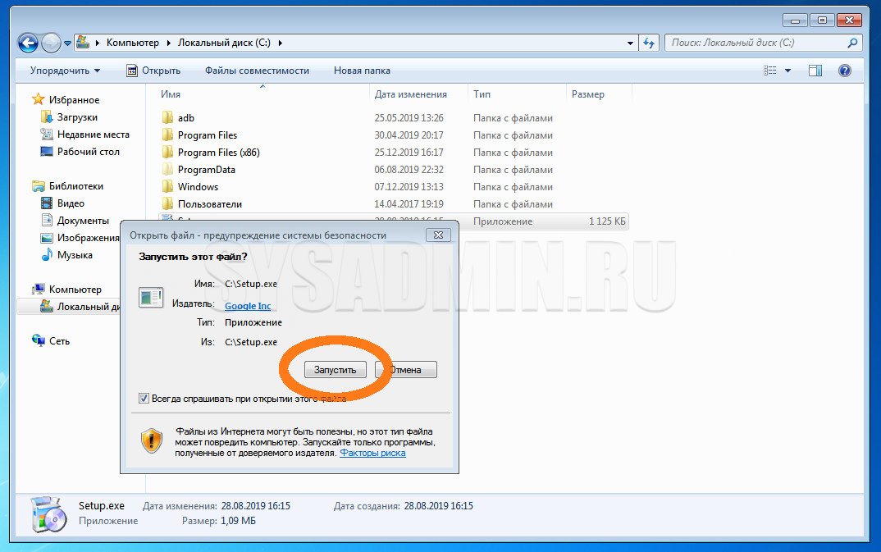The image size is (881, 552).
Task: Click the Google Inc publisher link
Action: [248, 306]
